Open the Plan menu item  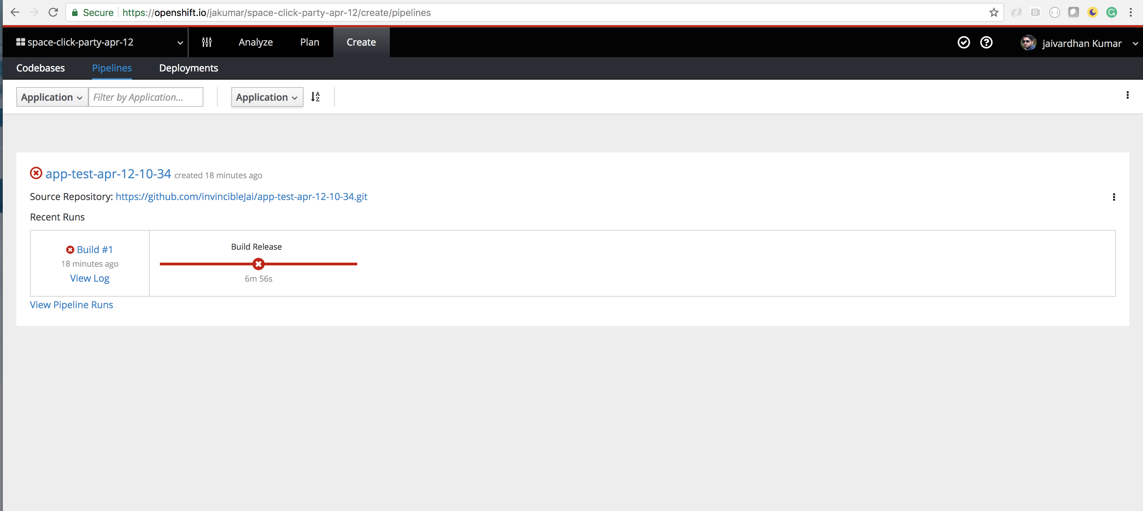pyautogui.click(x=309, y=42)
